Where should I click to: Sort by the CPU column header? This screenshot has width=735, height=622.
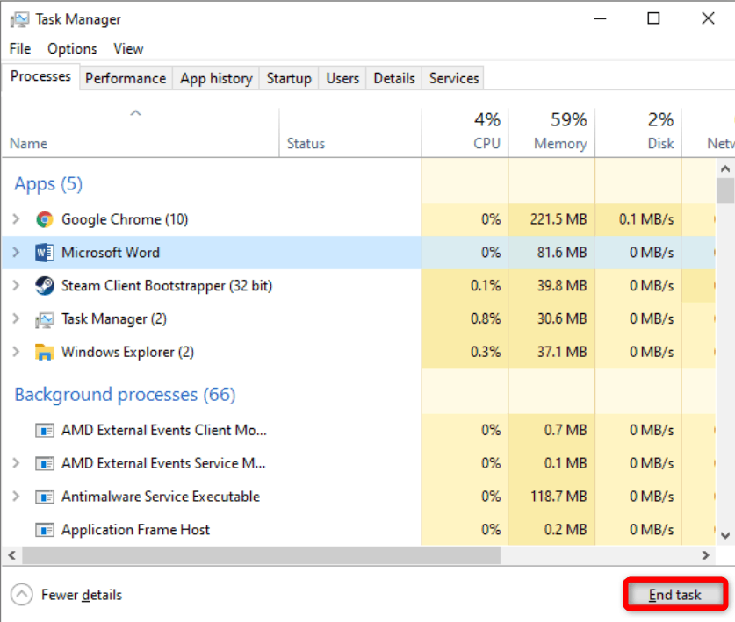tap(465, 133)
